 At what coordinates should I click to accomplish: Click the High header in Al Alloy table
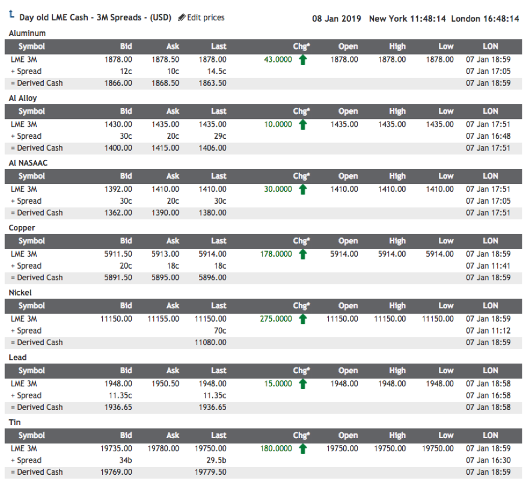(397, 111)
